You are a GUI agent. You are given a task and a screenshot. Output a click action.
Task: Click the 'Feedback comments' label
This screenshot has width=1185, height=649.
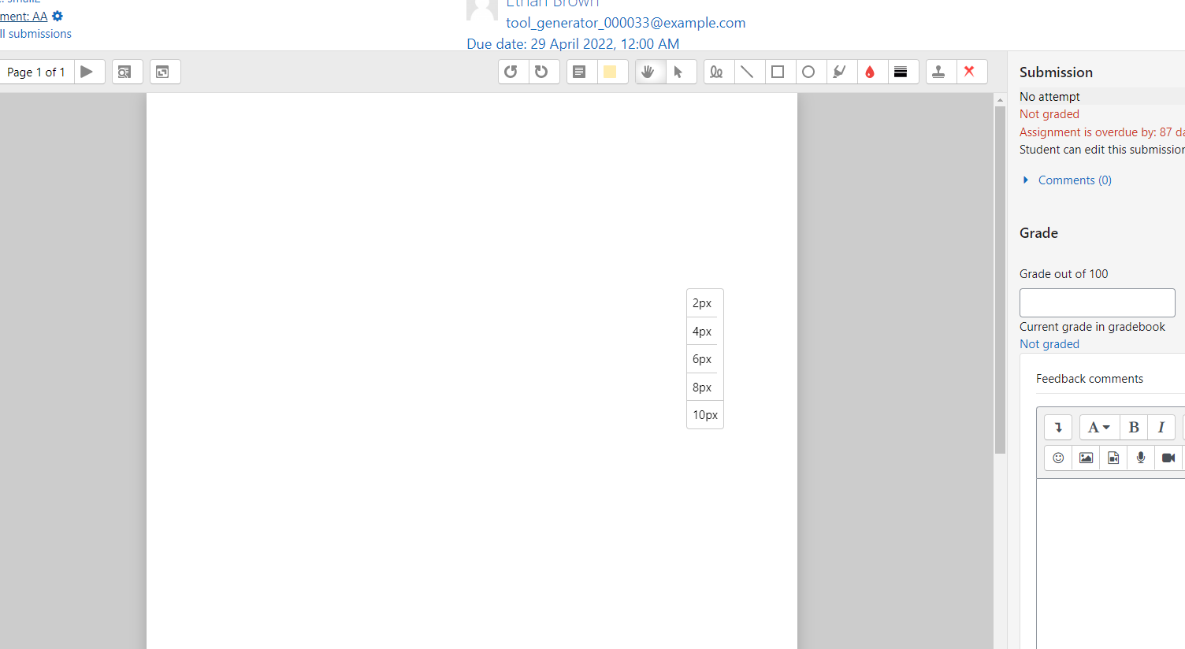coord(1089,379)
